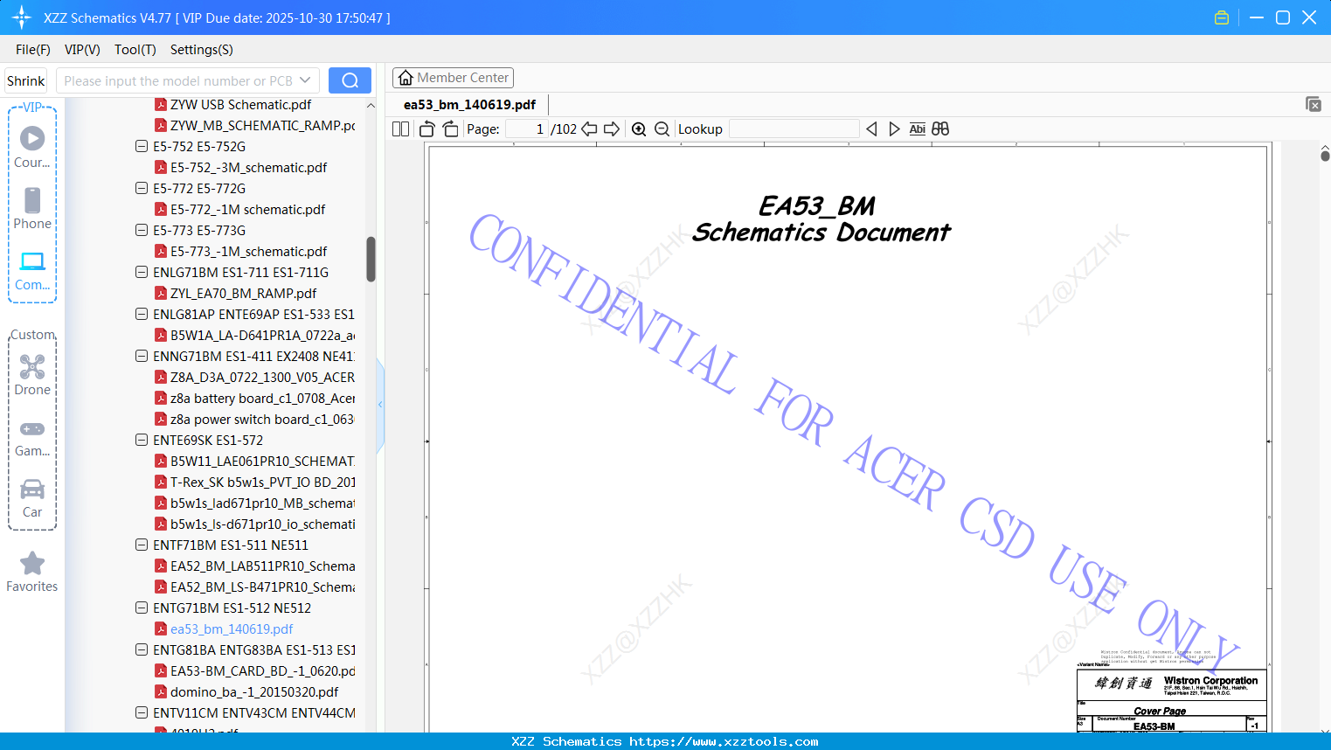
Task: Click the document view scrollbar thumb
Action: (x=1325, y=156)
